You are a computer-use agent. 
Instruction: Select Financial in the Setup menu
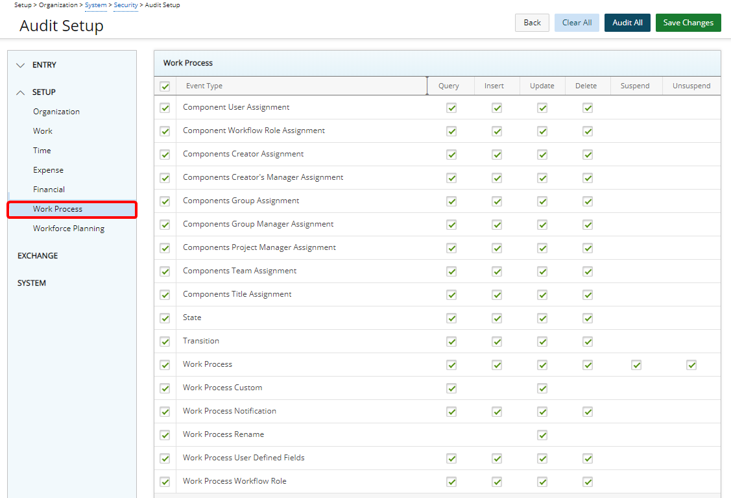coord(49,190)
